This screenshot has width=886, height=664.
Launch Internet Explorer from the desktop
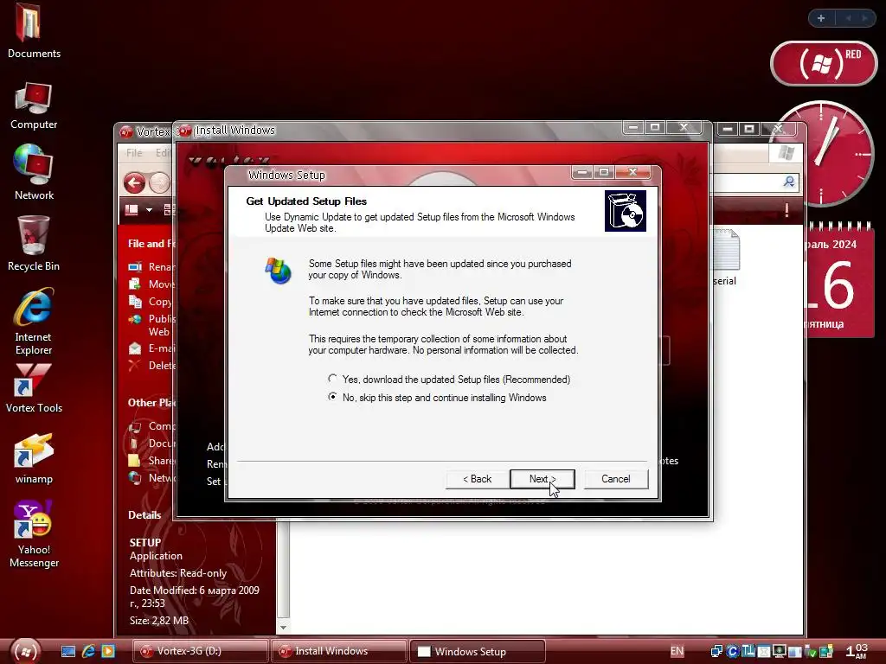[34, 321]
